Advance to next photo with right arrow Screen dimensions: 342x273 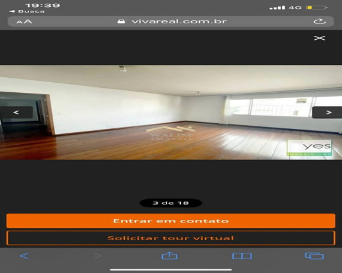327,112
